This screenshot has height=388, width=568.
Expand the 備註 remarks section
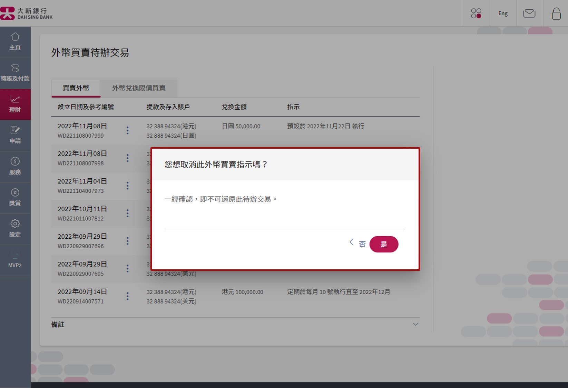point(415,324)
